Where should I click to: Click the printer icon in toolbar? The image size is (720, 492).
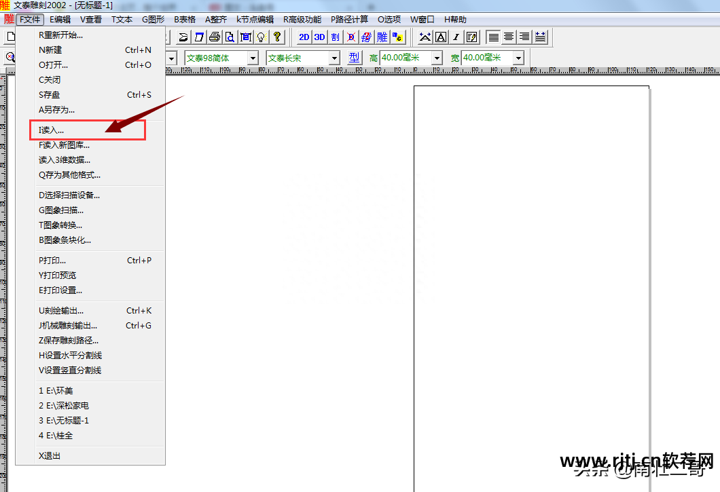215,37
